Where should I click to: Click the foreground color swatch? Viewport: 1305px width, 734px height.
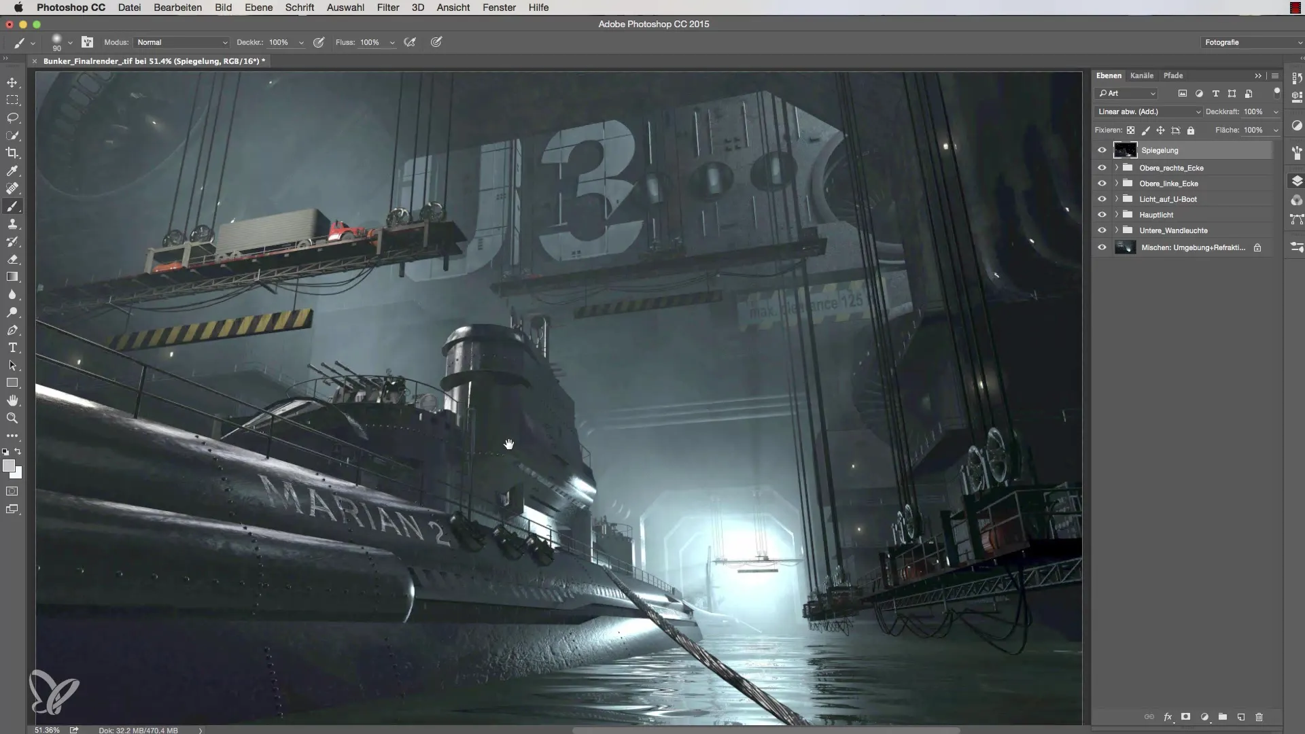click(x=9, y=466)
